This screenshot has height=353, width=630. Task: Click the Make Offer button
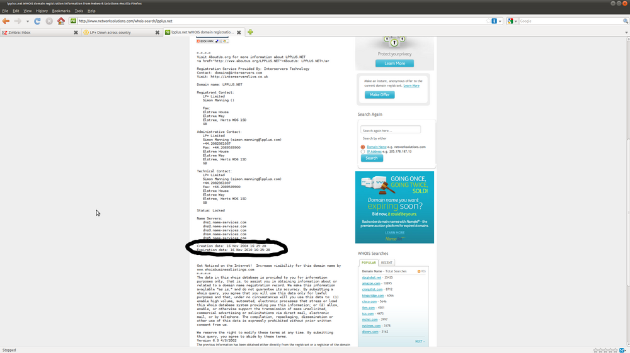(380, 94)
